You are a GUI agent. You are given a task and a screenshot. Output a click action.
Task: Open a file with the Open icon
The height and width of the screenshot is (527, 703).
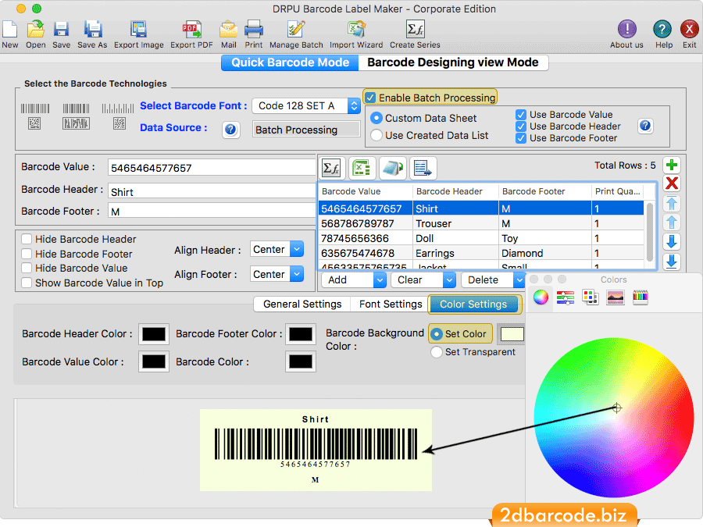(x=35, y=29)
